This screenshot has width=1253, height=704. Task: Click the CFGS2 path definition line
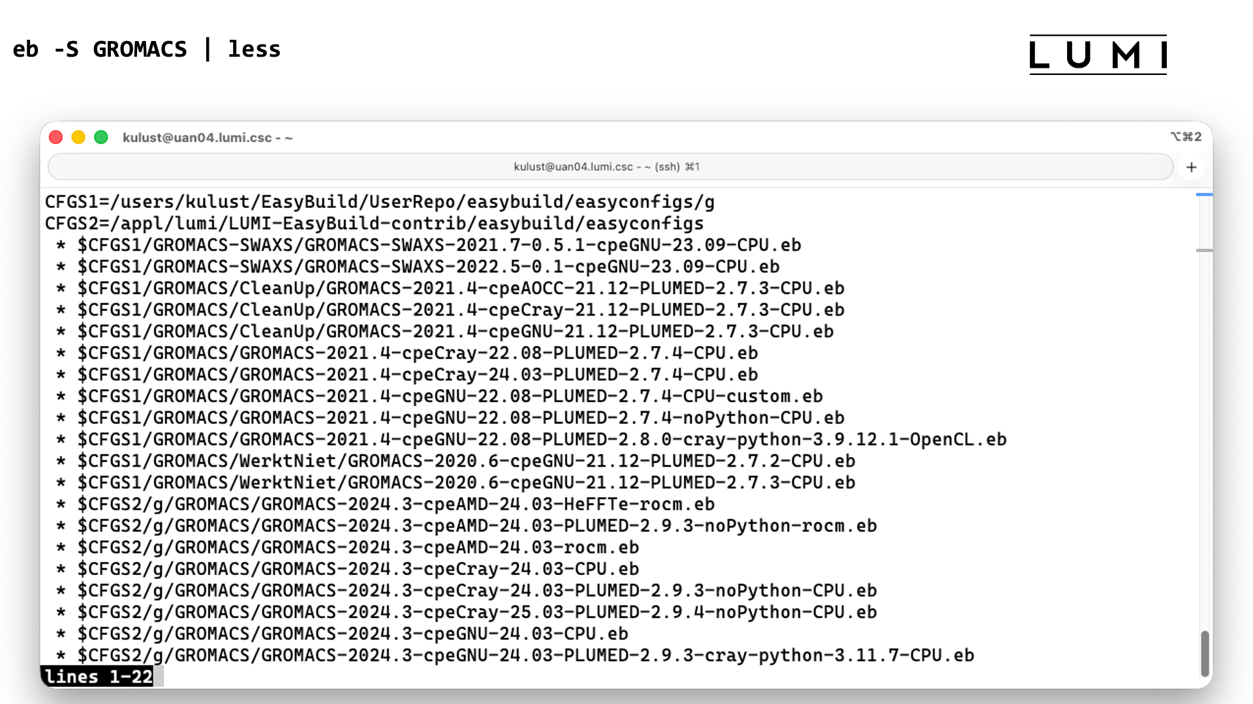(x=374, y=224)
